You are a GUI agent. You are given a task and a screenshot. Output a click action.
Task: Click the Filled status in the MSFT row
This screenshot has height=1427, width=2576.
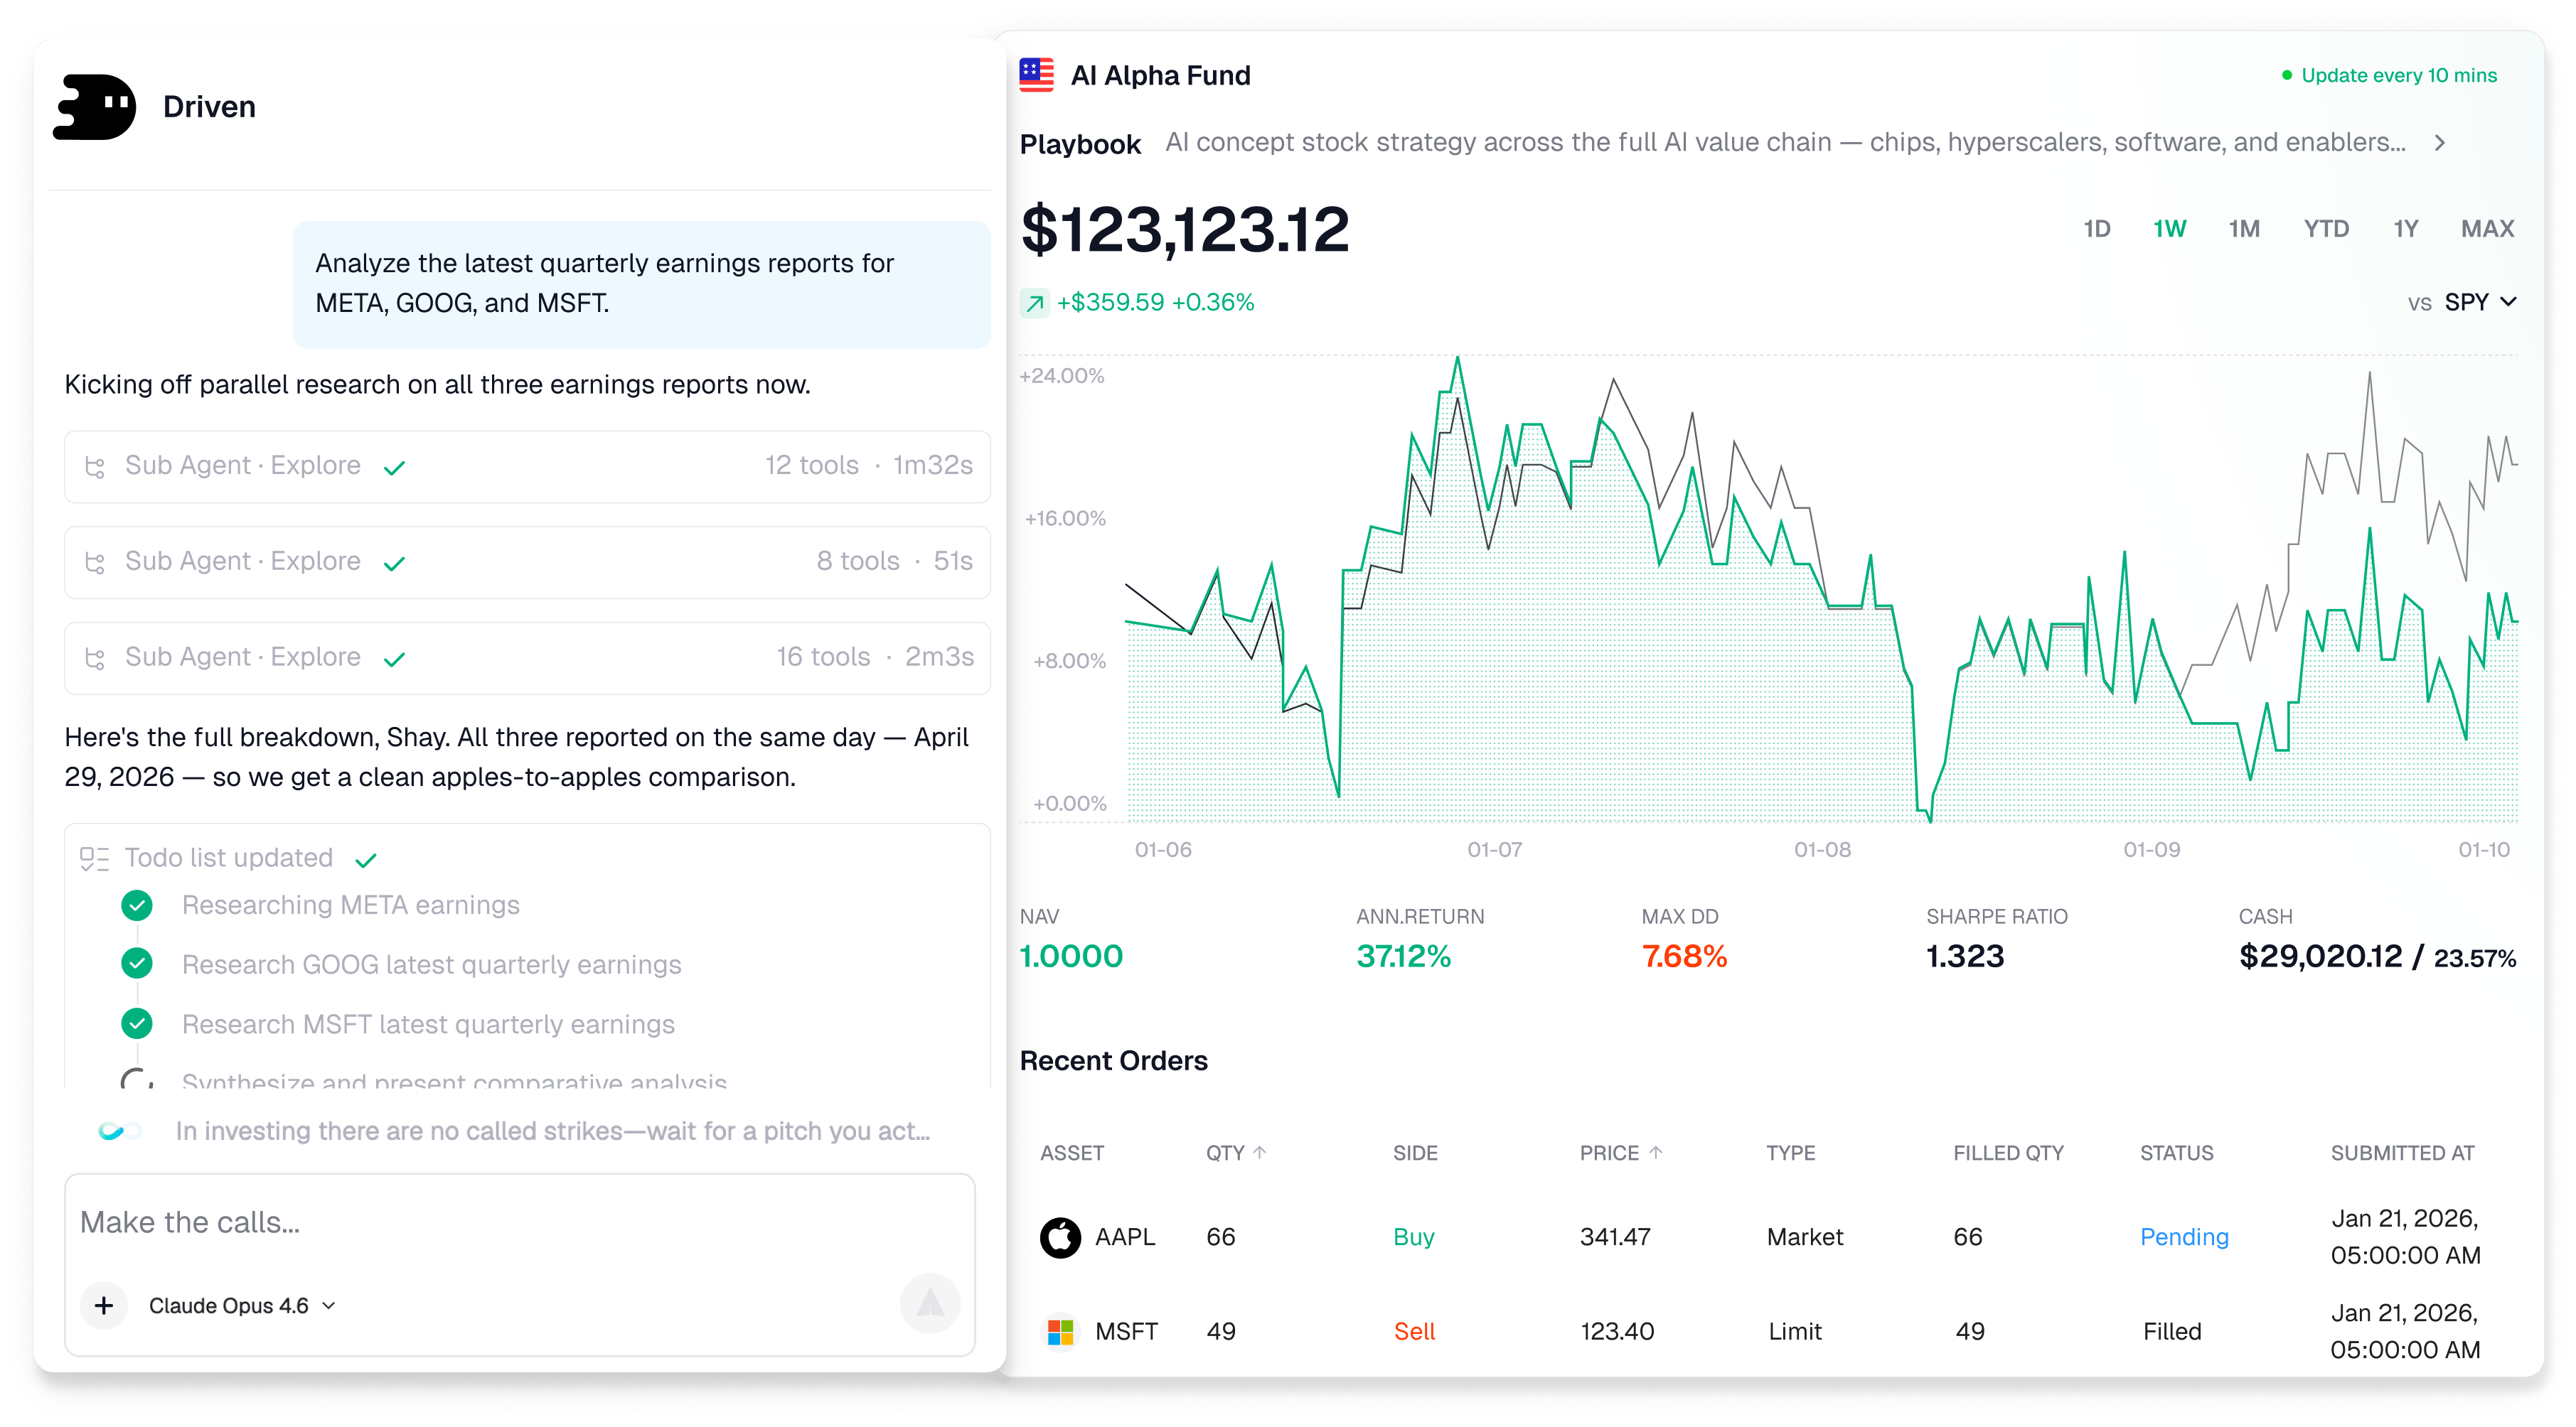(2172, 1331)
